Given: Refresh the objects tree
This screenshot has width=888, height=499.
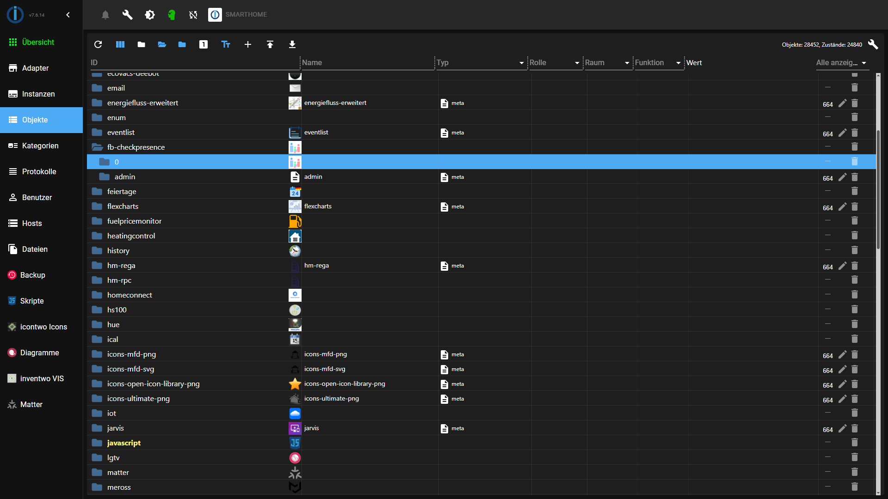Looking at the screenshot, I should [98, 44].
